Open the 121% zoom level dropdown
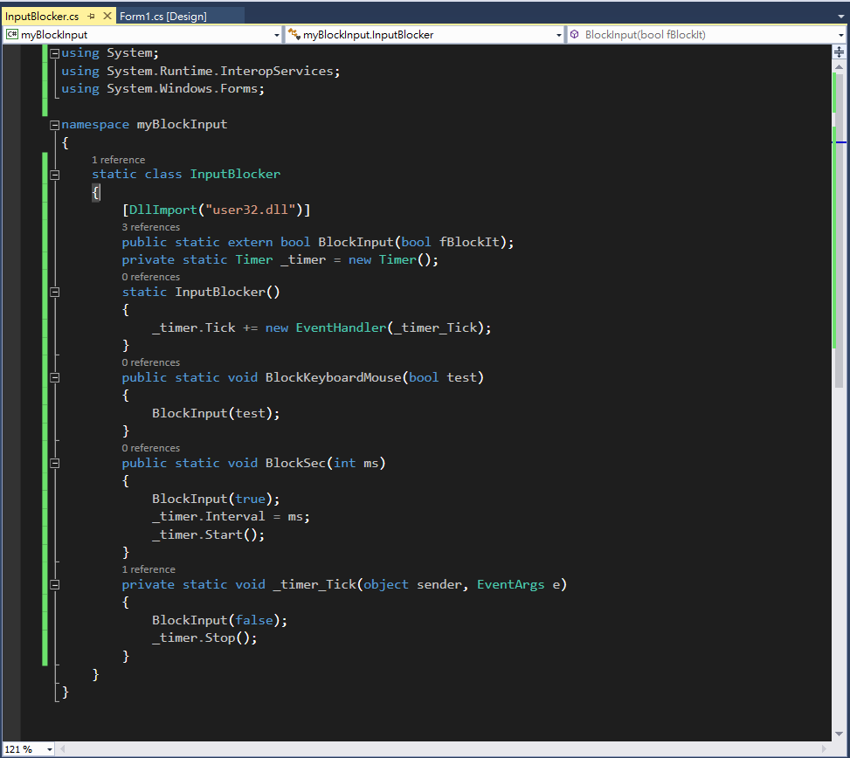Viewport: 850px width, 758px height. pos(49,748)
